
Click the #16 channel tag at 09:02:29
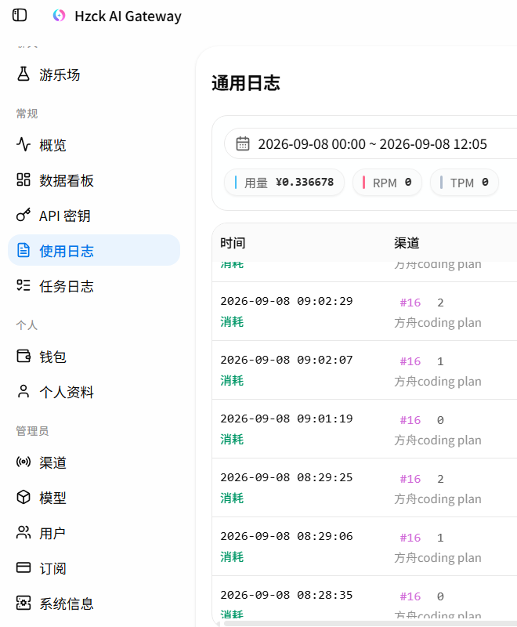410,303
